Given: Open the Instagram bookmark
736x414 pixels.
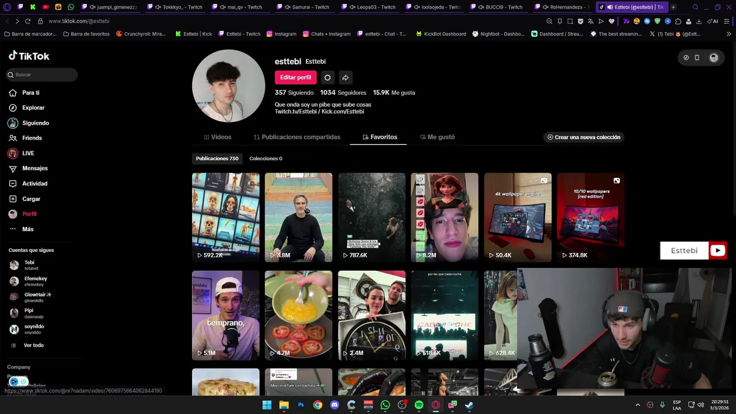Looking at the screenshot, I should pos(281,34).
